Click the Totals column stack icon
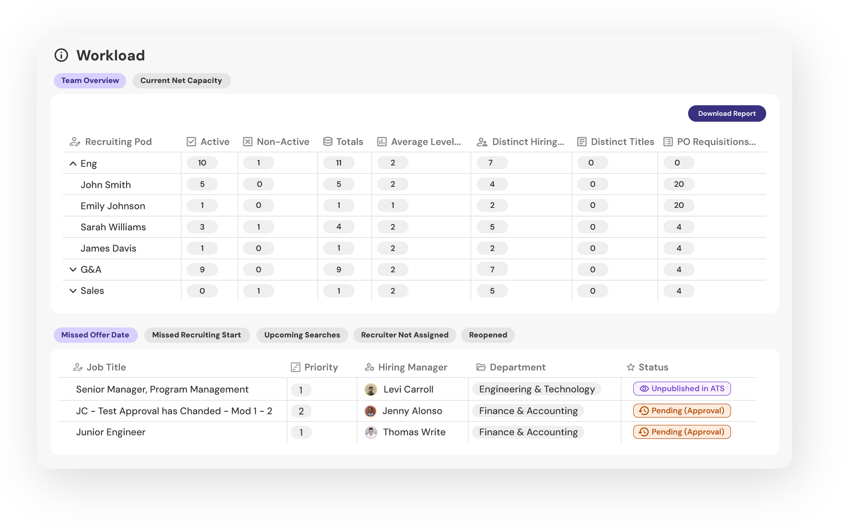 [x=327, y=142]
